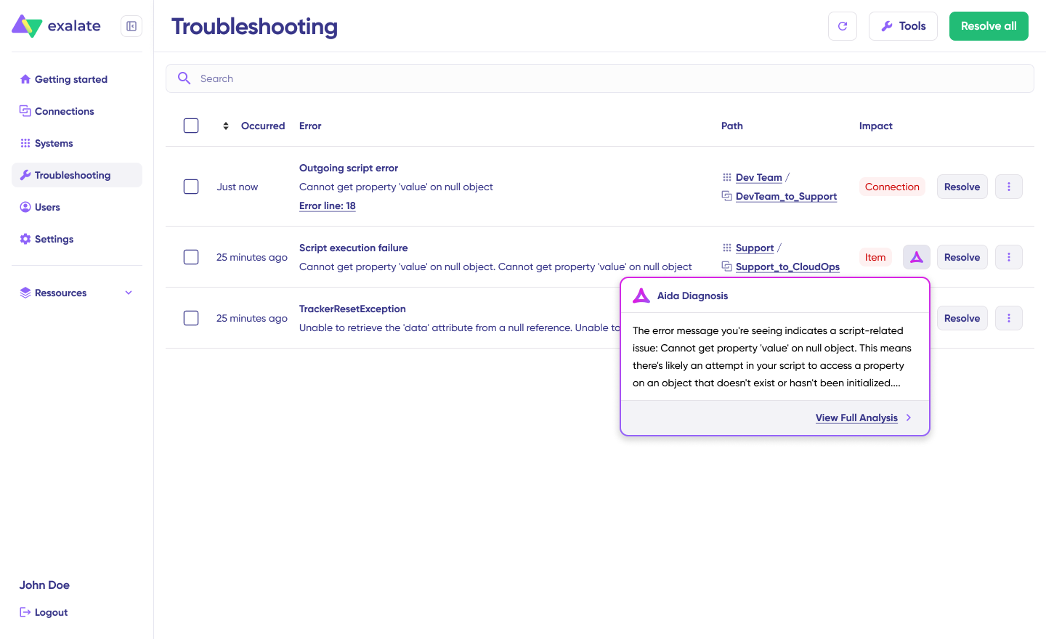Click the Error column header
1046x639 pixels.
310,126
